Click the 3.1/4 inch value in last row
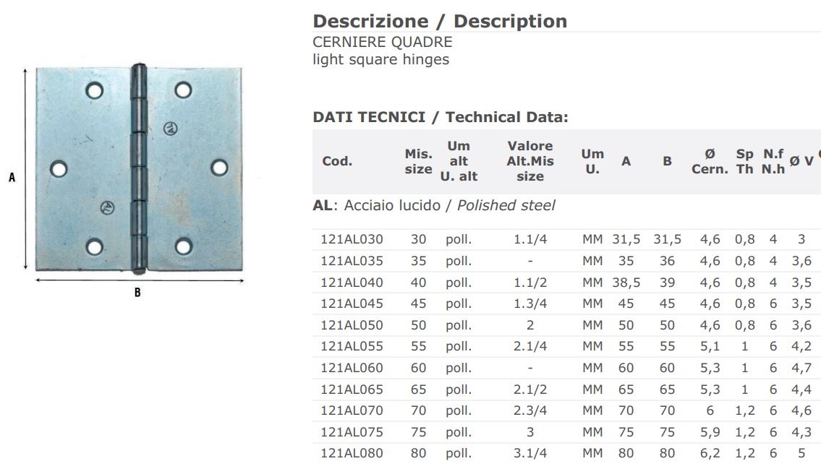Screen dimensions: 821x469 pyautogui.click(x=530, y=454)
